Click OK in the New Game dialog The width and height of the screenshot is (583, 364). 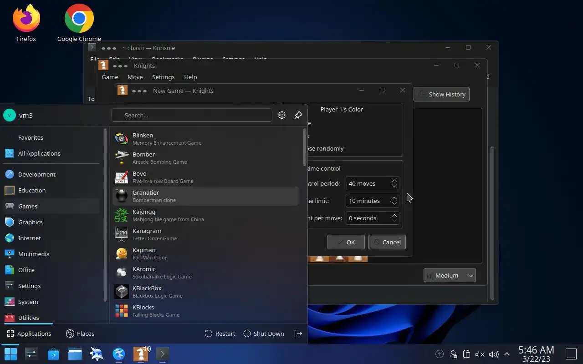[346, 242]
